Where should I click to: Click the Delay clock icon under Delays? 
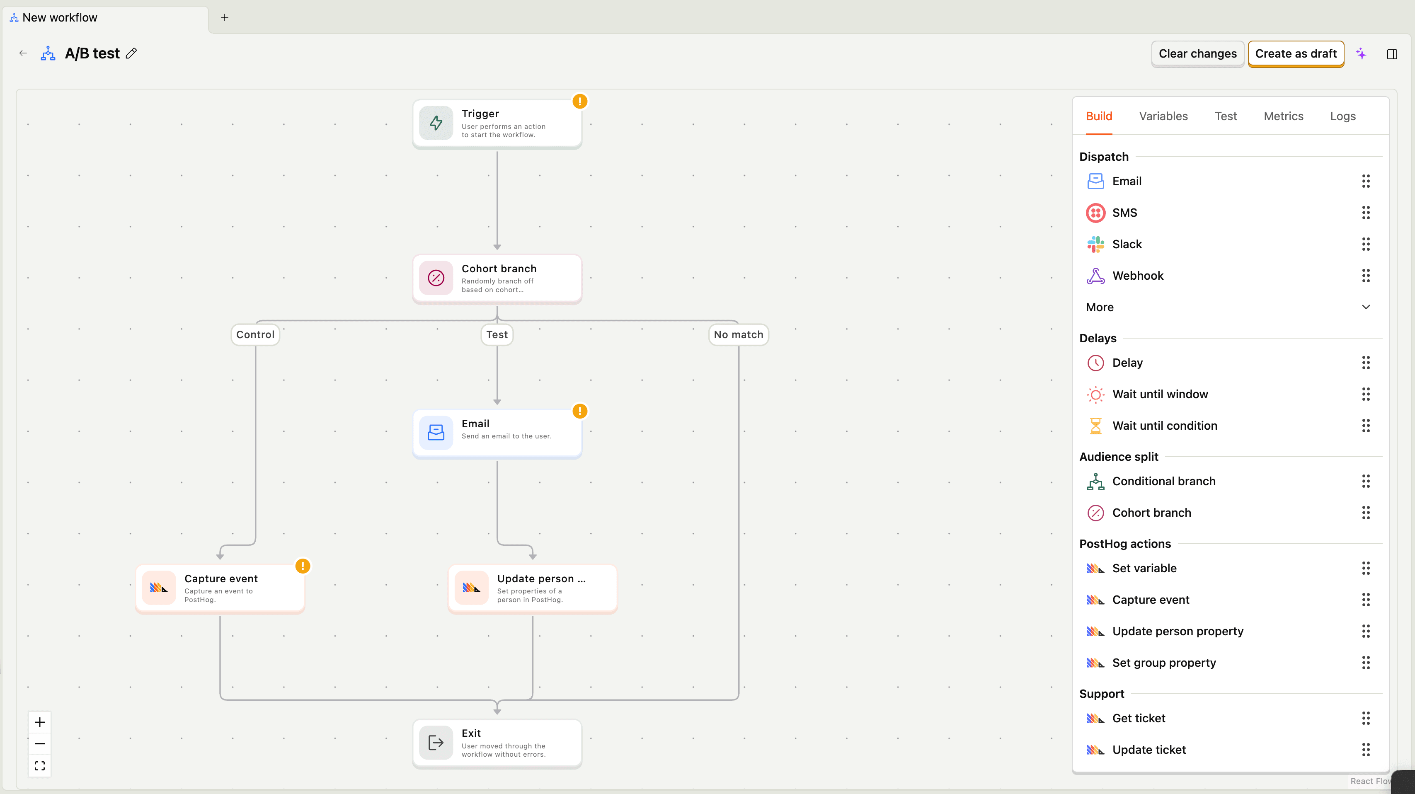pos(1096,363)
